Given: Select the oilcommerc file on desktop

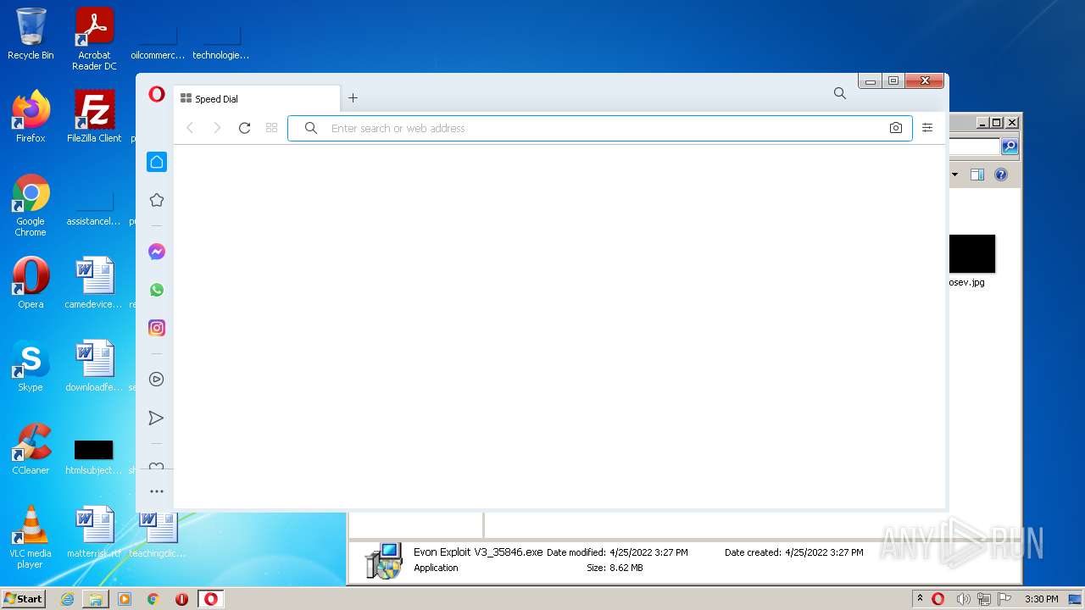Looking at the screenshot, I should pyautogui.click(x=158, y=44).
